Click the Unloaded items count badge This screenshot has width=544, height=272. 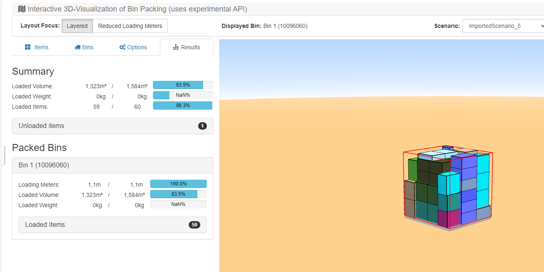coord(202,126)
